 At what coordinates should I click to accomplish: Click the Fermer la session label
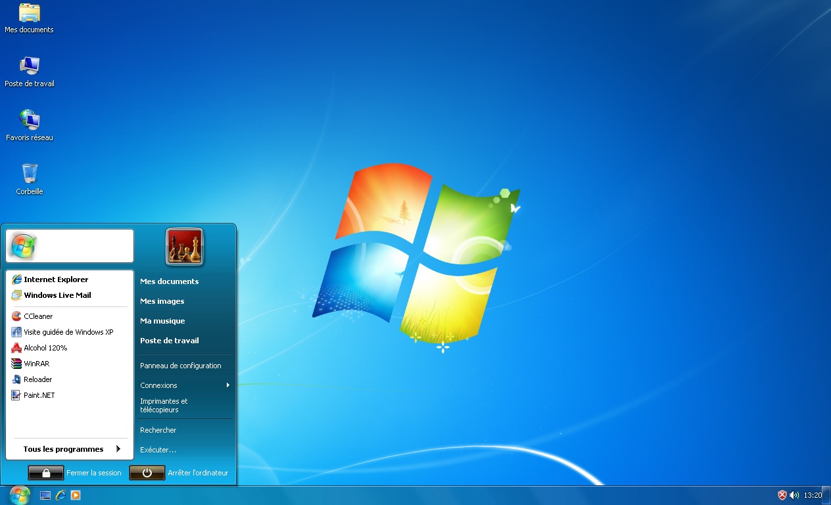(x=94, y=473)
